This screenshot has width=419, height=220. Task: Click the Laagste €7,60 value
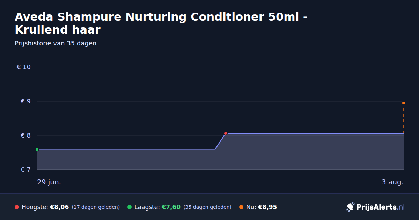pyautogui.click(x=171, y=207)
